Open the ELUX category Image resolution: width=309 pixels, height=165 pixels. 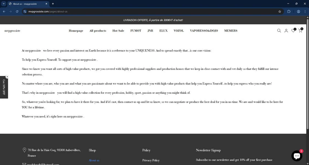163,31
